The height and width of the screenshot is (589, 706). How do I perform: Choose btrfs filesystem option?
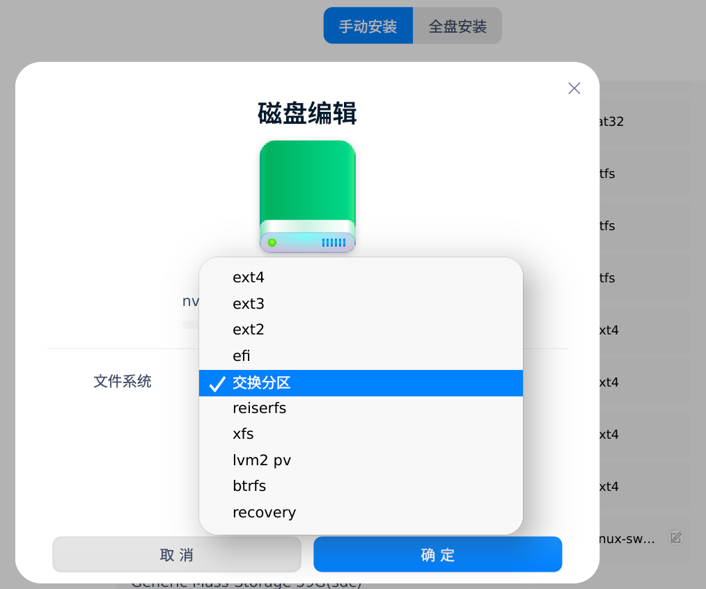pyautogui.click(x=361, y=486)
